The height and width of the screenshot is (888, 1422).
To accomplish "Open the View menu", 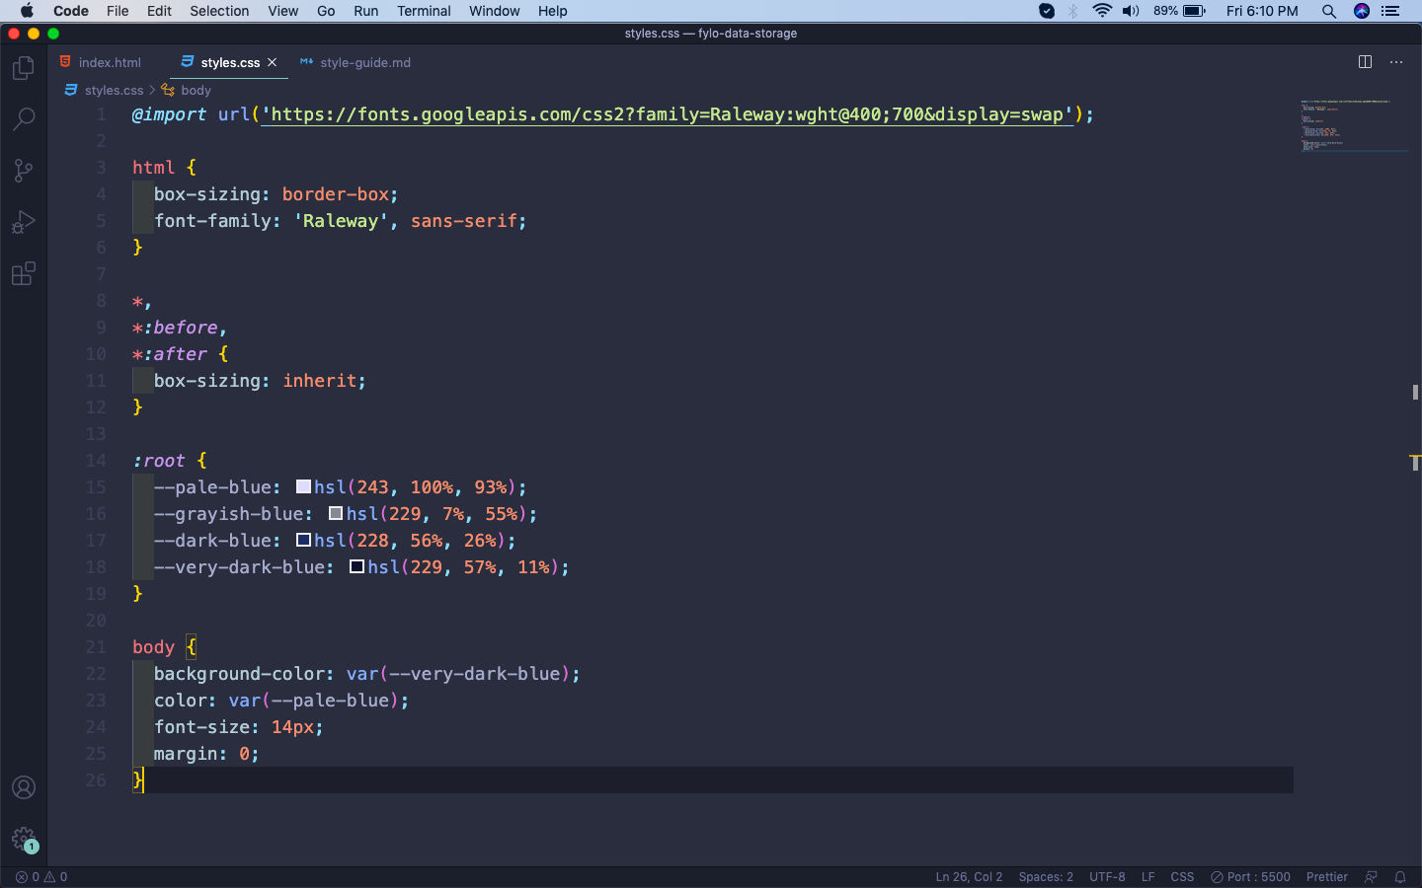I will point(282,11).
